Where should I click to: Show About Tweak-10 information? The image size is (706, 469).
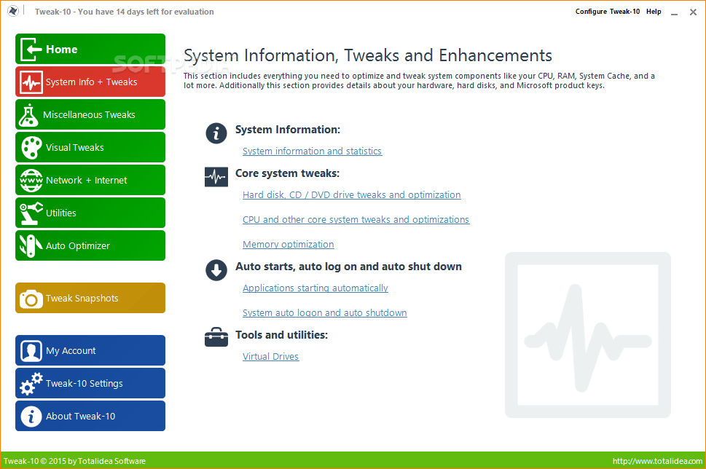pyautogui.click(x=90, y=416)
